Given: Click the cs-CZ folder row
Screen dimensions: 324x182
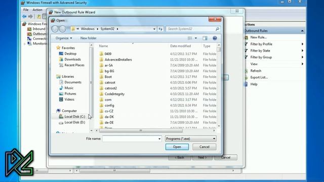Looking at the screenshot, I should 157,111.
